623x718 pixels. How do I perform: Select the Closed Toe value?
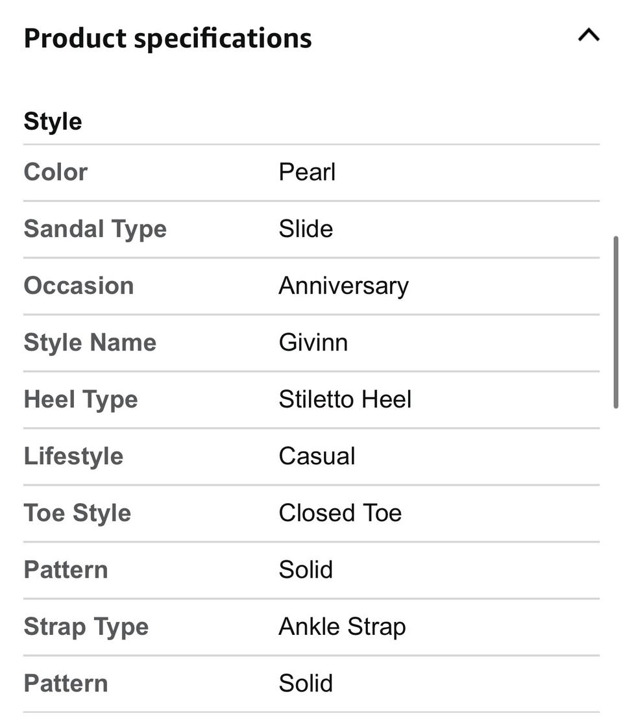[340, 513]
